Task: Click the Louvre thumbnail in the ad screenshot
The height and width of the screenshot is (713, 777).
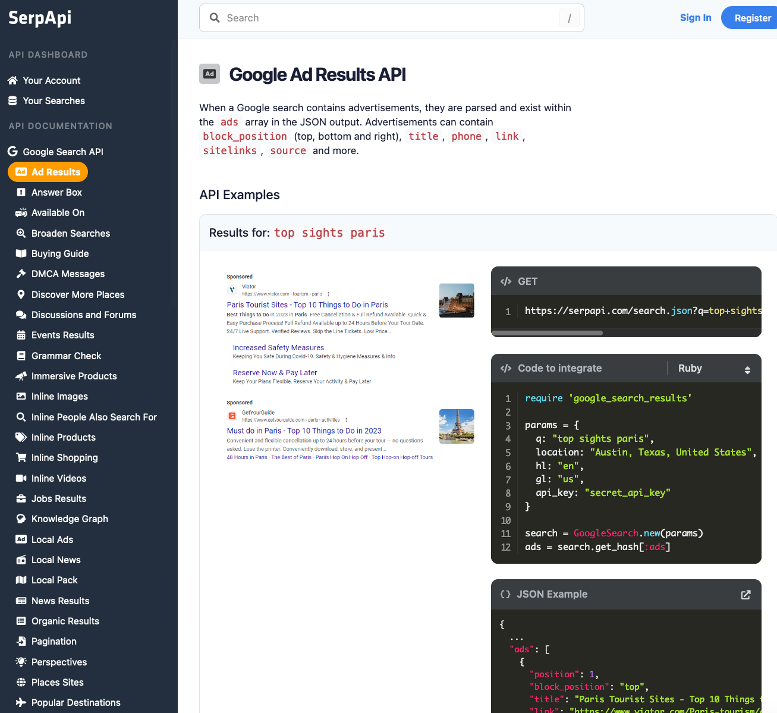Action: click(x=457, y=300)
